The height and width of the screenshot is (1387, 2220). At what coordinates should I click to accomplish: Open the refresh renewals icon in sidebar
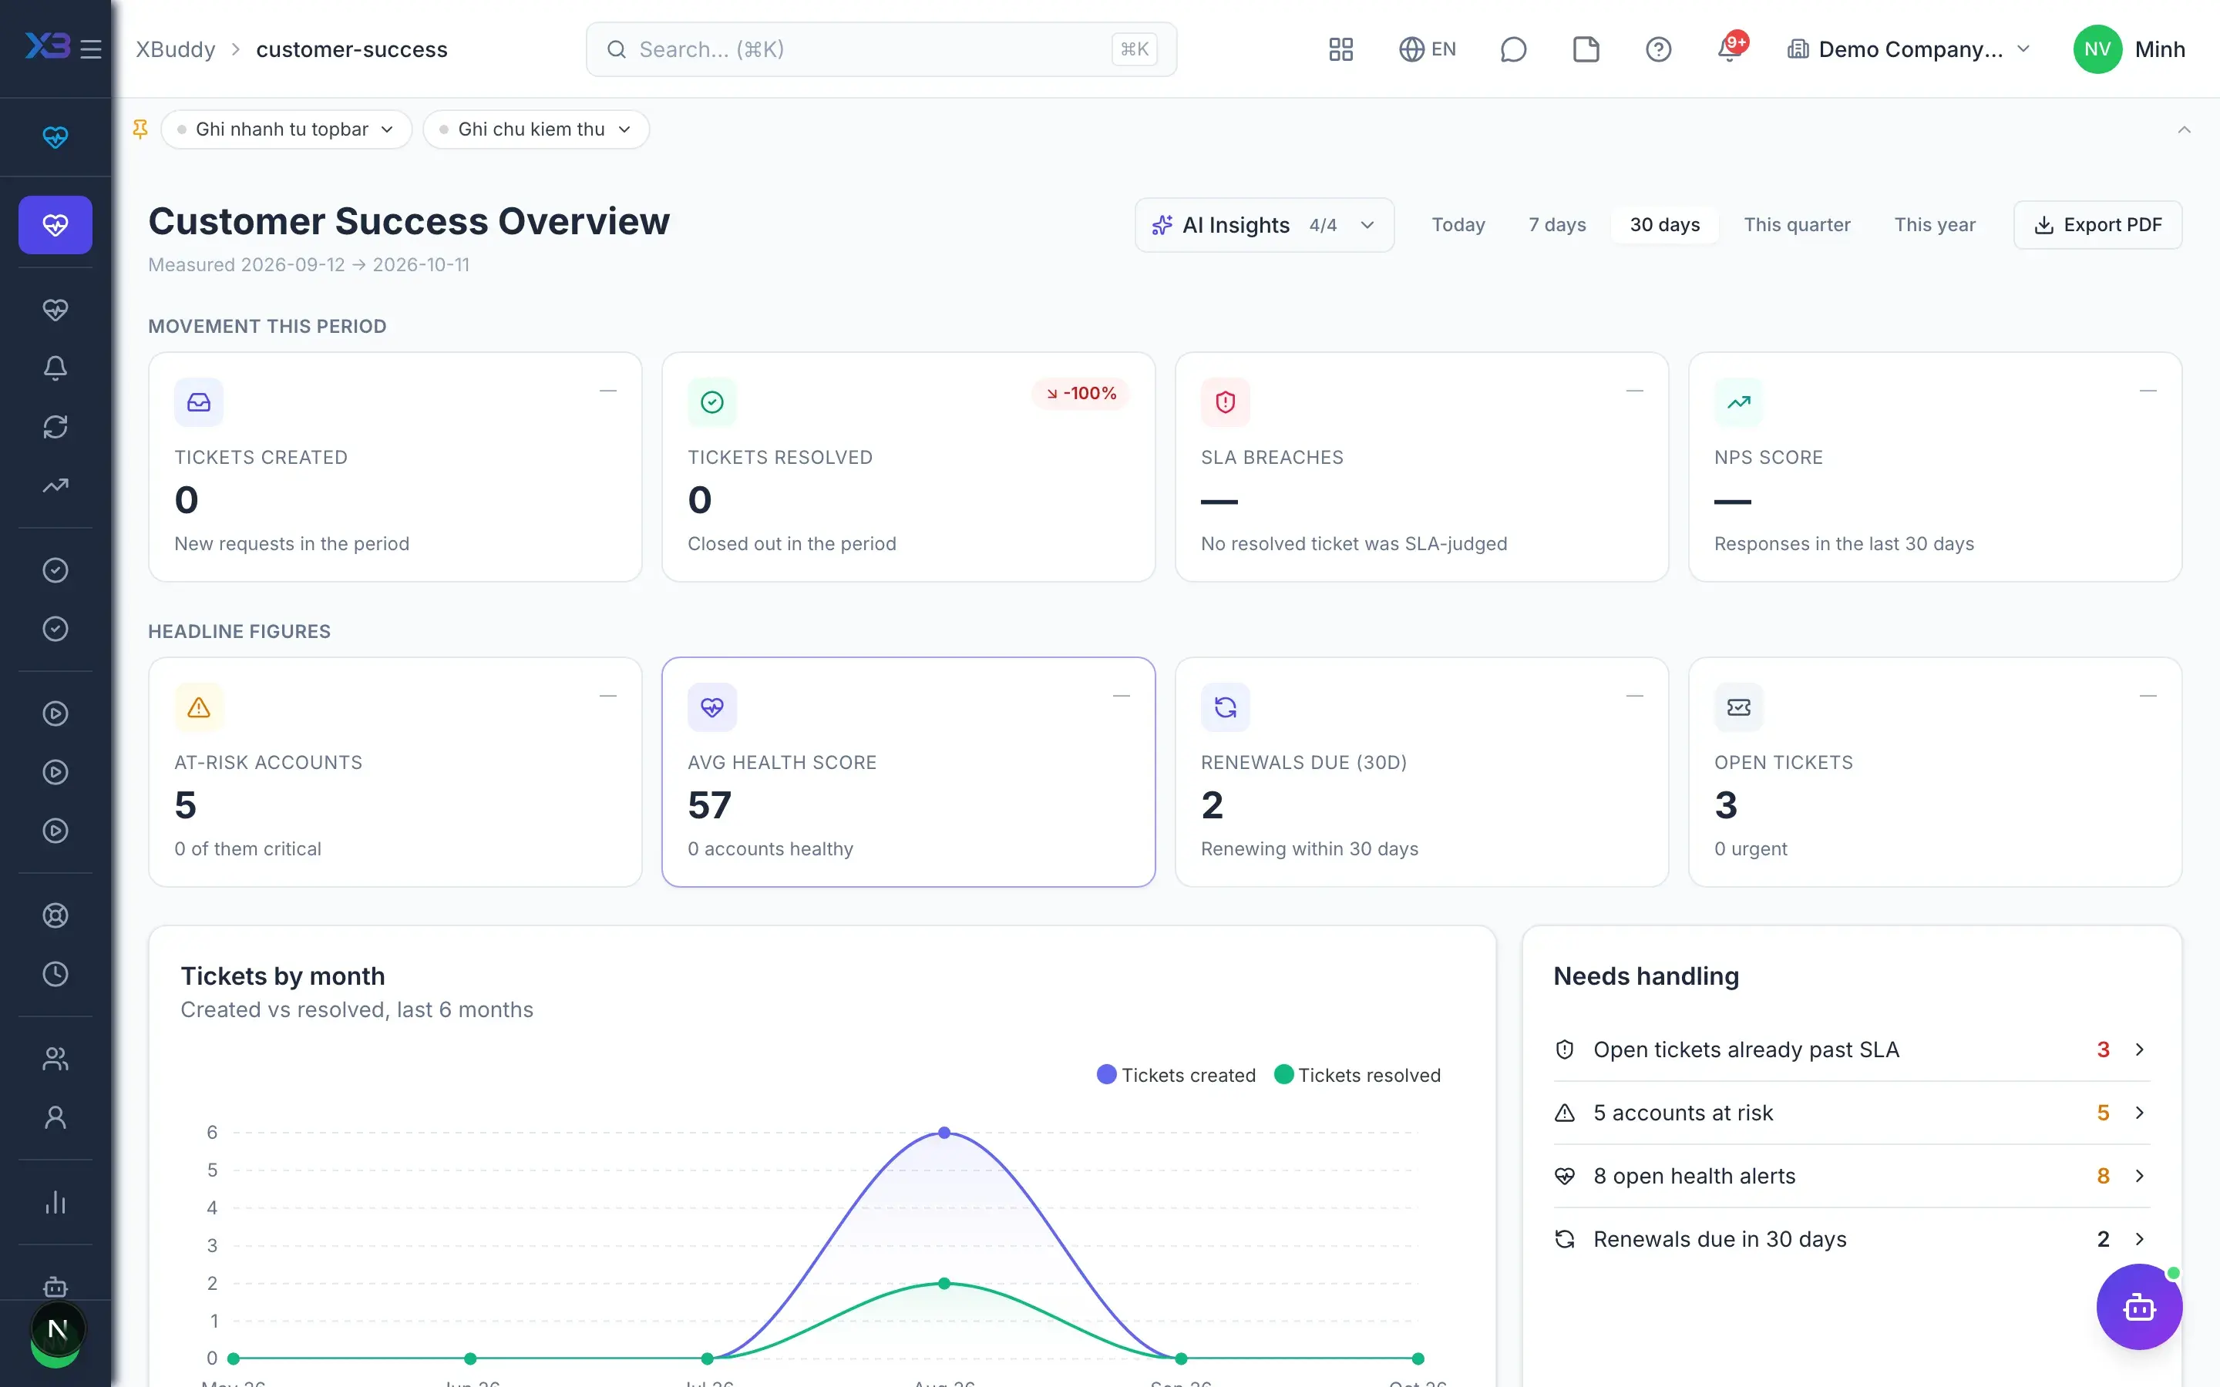[x=55, y=427]
